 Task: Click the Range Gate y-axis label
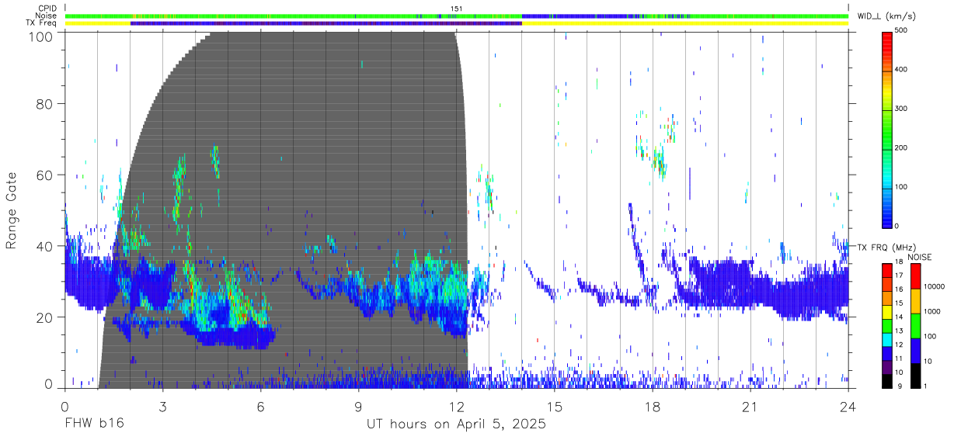click(x=12, y=210)
